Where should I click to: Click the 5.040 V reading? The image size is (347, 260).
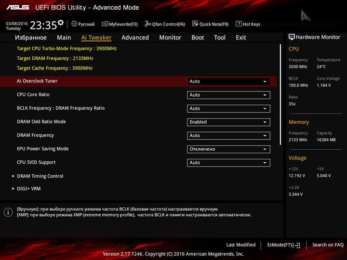point(324,176)
